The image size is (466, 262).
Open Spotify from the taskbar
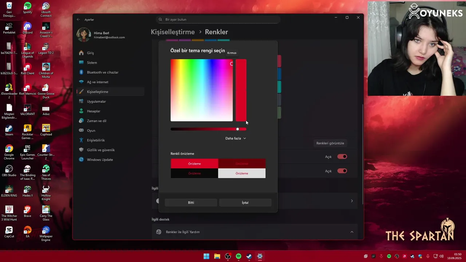coord(238,256)
